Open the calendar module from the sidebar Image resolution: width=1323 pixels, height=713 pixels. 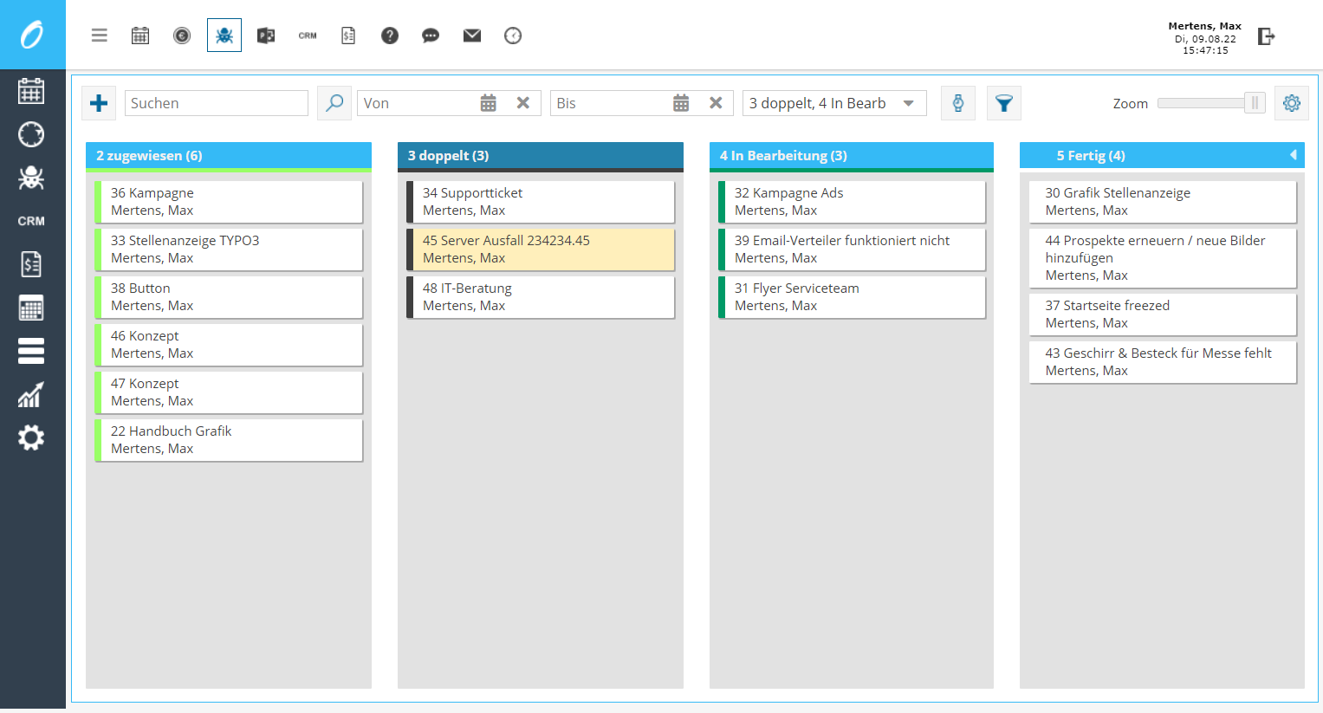(31, 91)
